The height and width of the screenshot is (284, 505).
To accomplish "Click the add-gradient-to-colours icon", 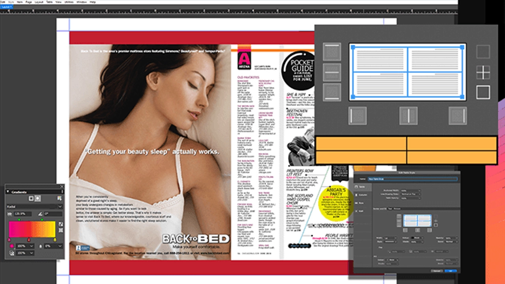I will click(60, 198).
